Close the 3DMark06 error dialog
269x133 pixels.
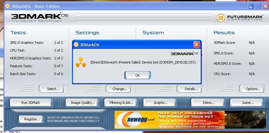[x=197, y=45]
